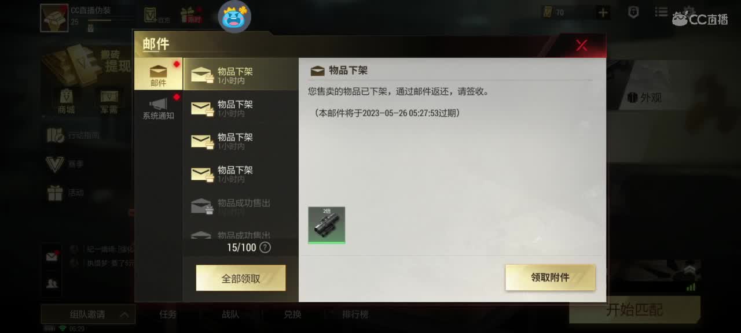Expand the 组队邀请 team invite chevron
This screenshot has width=741, height=333.
point(124,315)
